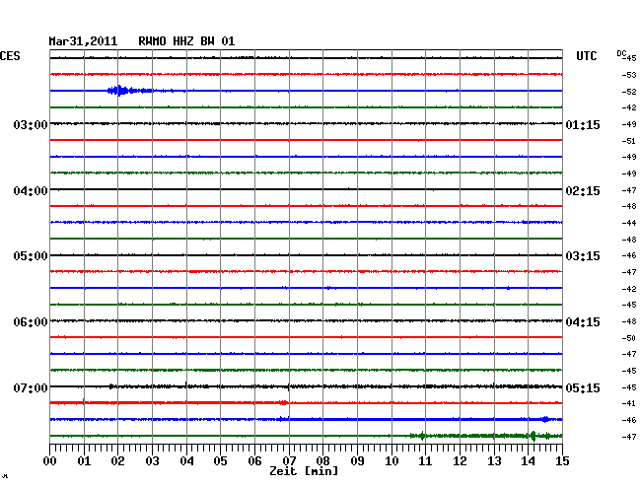Image resolution: width=641 pixels, height=487 pixels.
Task: Select the 02:15 UTC time label
Action: [x=583, y=191]
